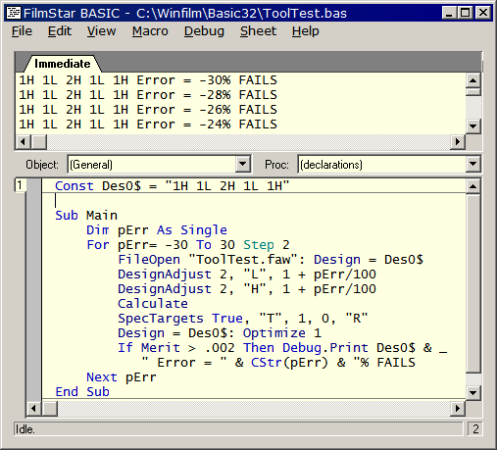
Task: Open the Sheet menu
Action: (x=258, y=31)
